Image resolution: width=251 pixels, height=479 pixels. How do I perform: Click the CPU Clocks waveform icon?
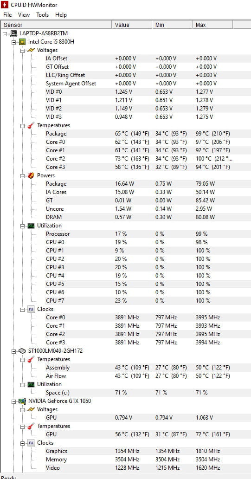pyautogui.click(x=31, y=309)
